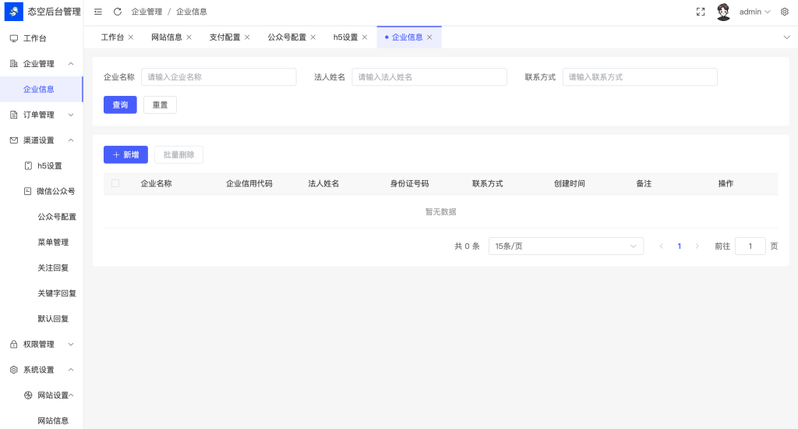Click the 前往 page jump input
The width and height of the screenshot is (798, 429).
click(750, 246)
